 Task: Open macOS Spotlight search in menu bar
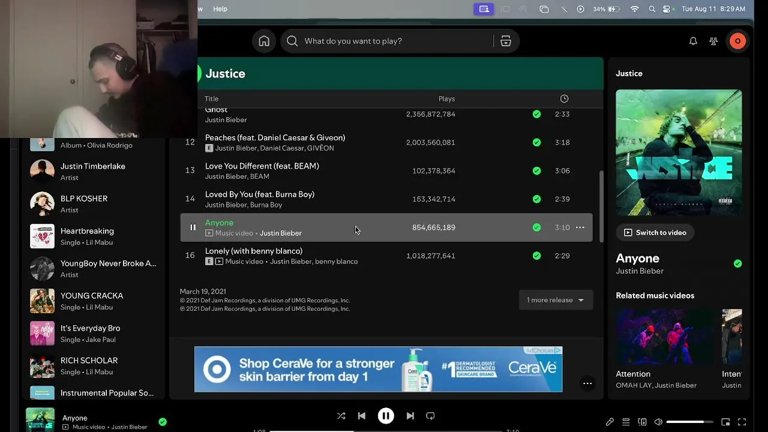tap(652, 9)
